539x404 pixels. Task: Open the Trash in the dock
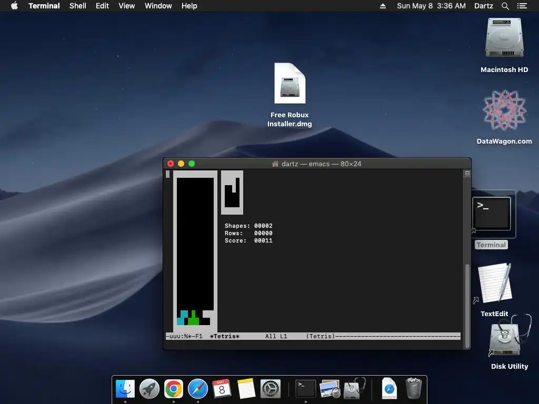pyautogui.click(x=414, y=389)
